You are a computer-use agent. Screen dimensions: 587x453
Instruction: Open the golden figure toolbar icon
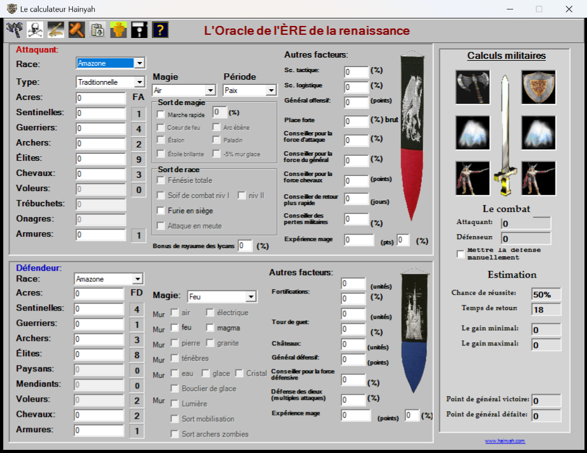(118, 30)
